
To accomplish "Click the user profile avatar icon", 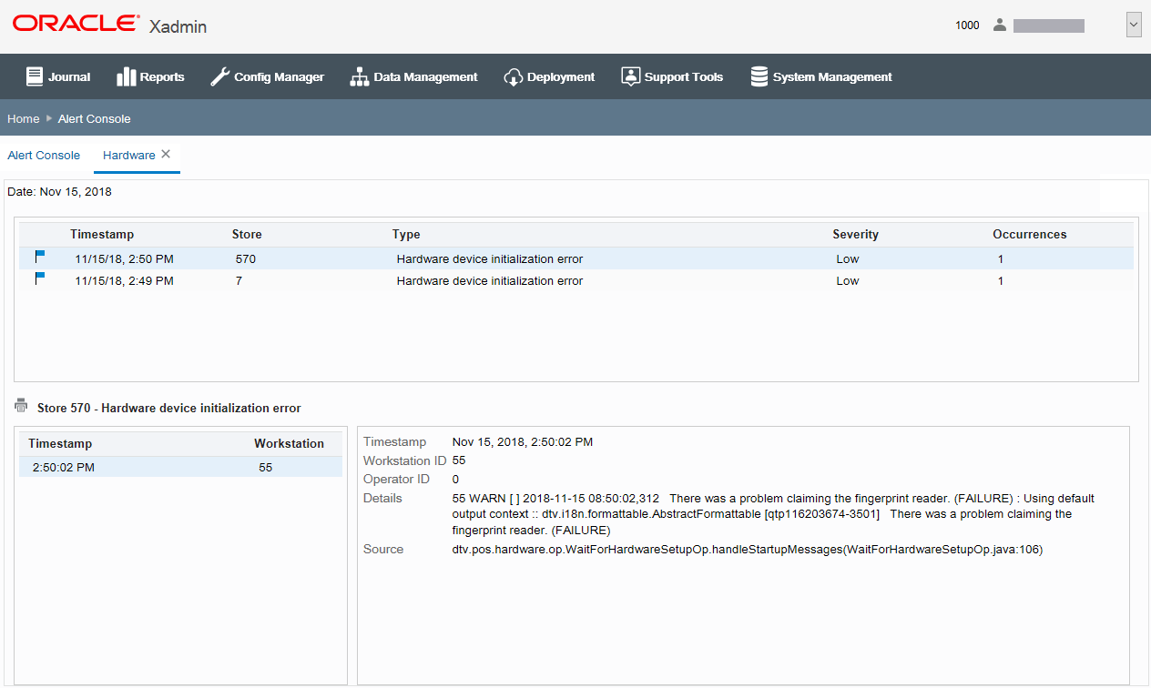I will (x=999, y=25).
